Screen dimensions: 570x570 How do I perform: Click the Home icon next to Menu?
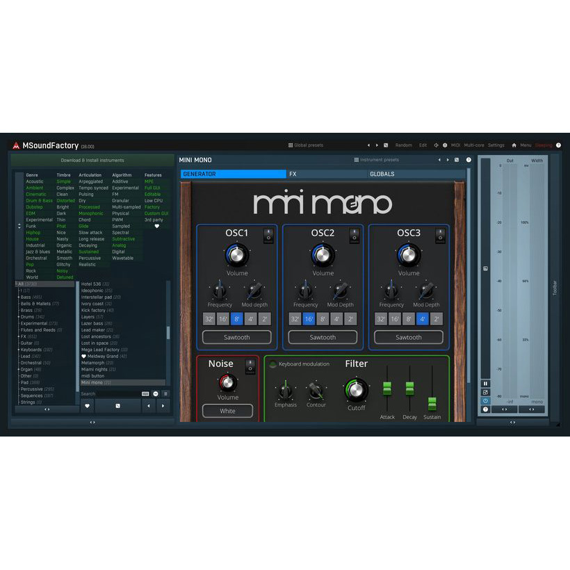pos(514,145)
